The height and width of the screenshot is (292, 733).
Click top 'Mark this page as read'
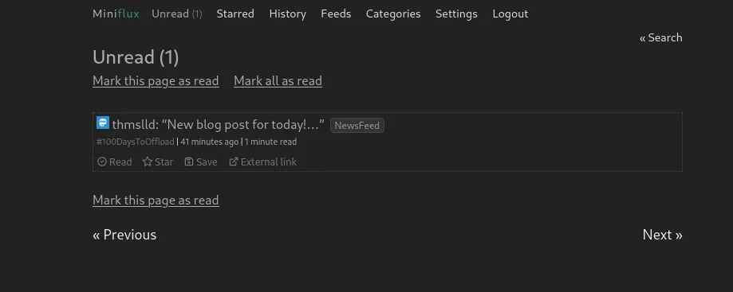point(156,80)
